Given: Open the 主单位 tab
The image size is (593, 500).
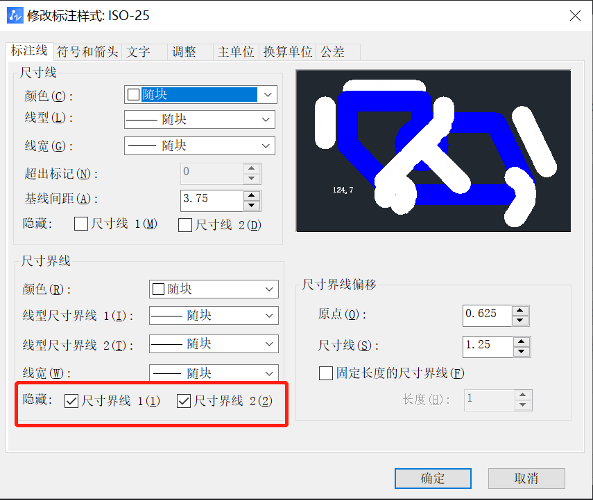Looking at the screenshot, I should [x=236, y=52].
